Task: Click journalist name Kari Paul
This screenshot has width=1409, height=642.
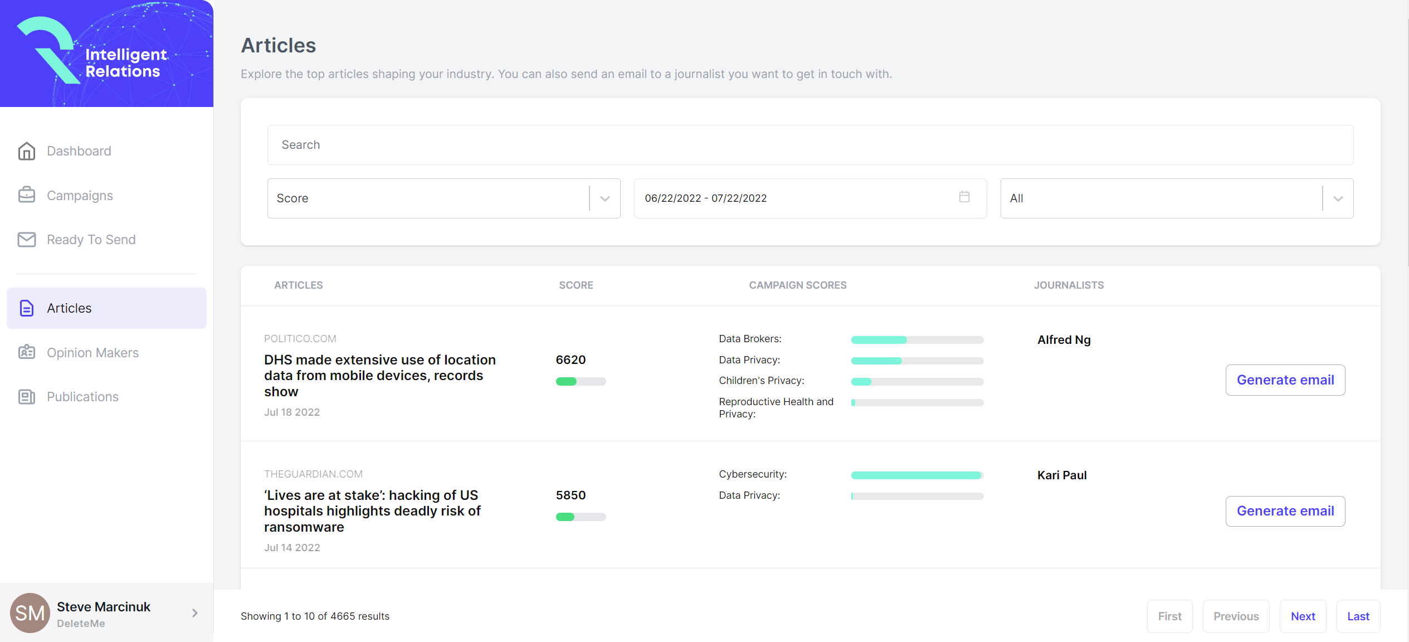Action: [x=1062, y=475]
